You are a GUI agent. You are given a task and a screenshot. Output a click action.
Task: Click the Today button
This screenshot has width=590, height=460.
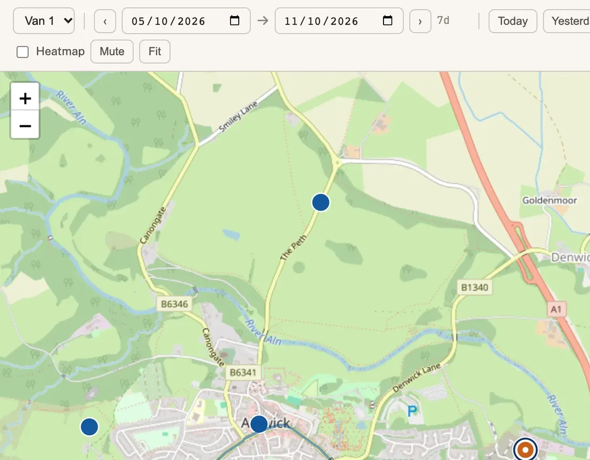tap(512, 21)
